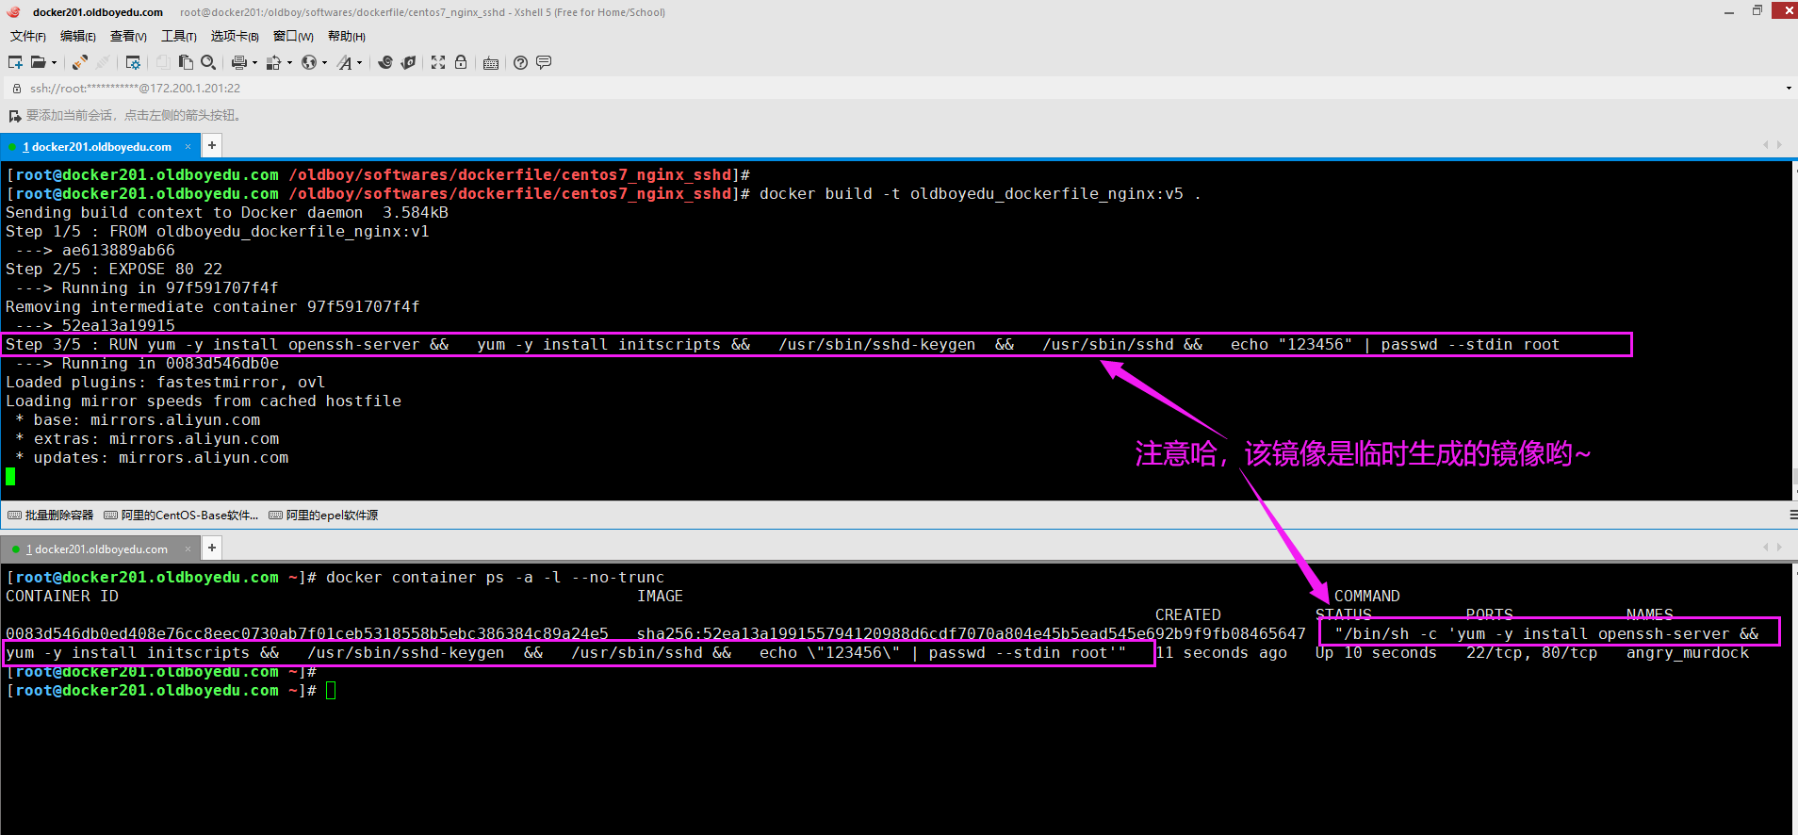1798x835 pixels.
Task: Open the address bar history dropdown
Action: (x=1788, y=89)
